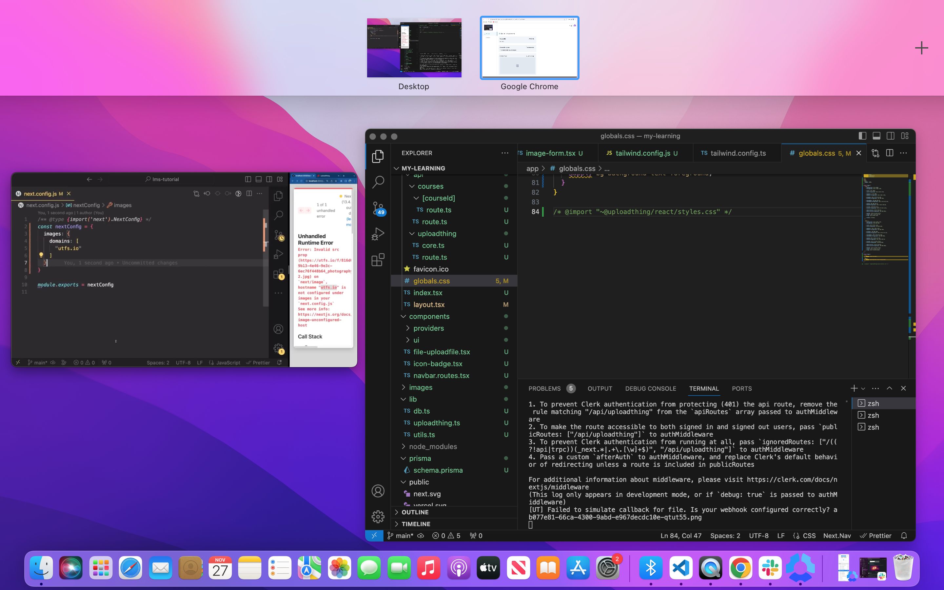Screen dimensions: 944x590
Task: Open the Extensions view icon
Action: (x=378, y=260)
